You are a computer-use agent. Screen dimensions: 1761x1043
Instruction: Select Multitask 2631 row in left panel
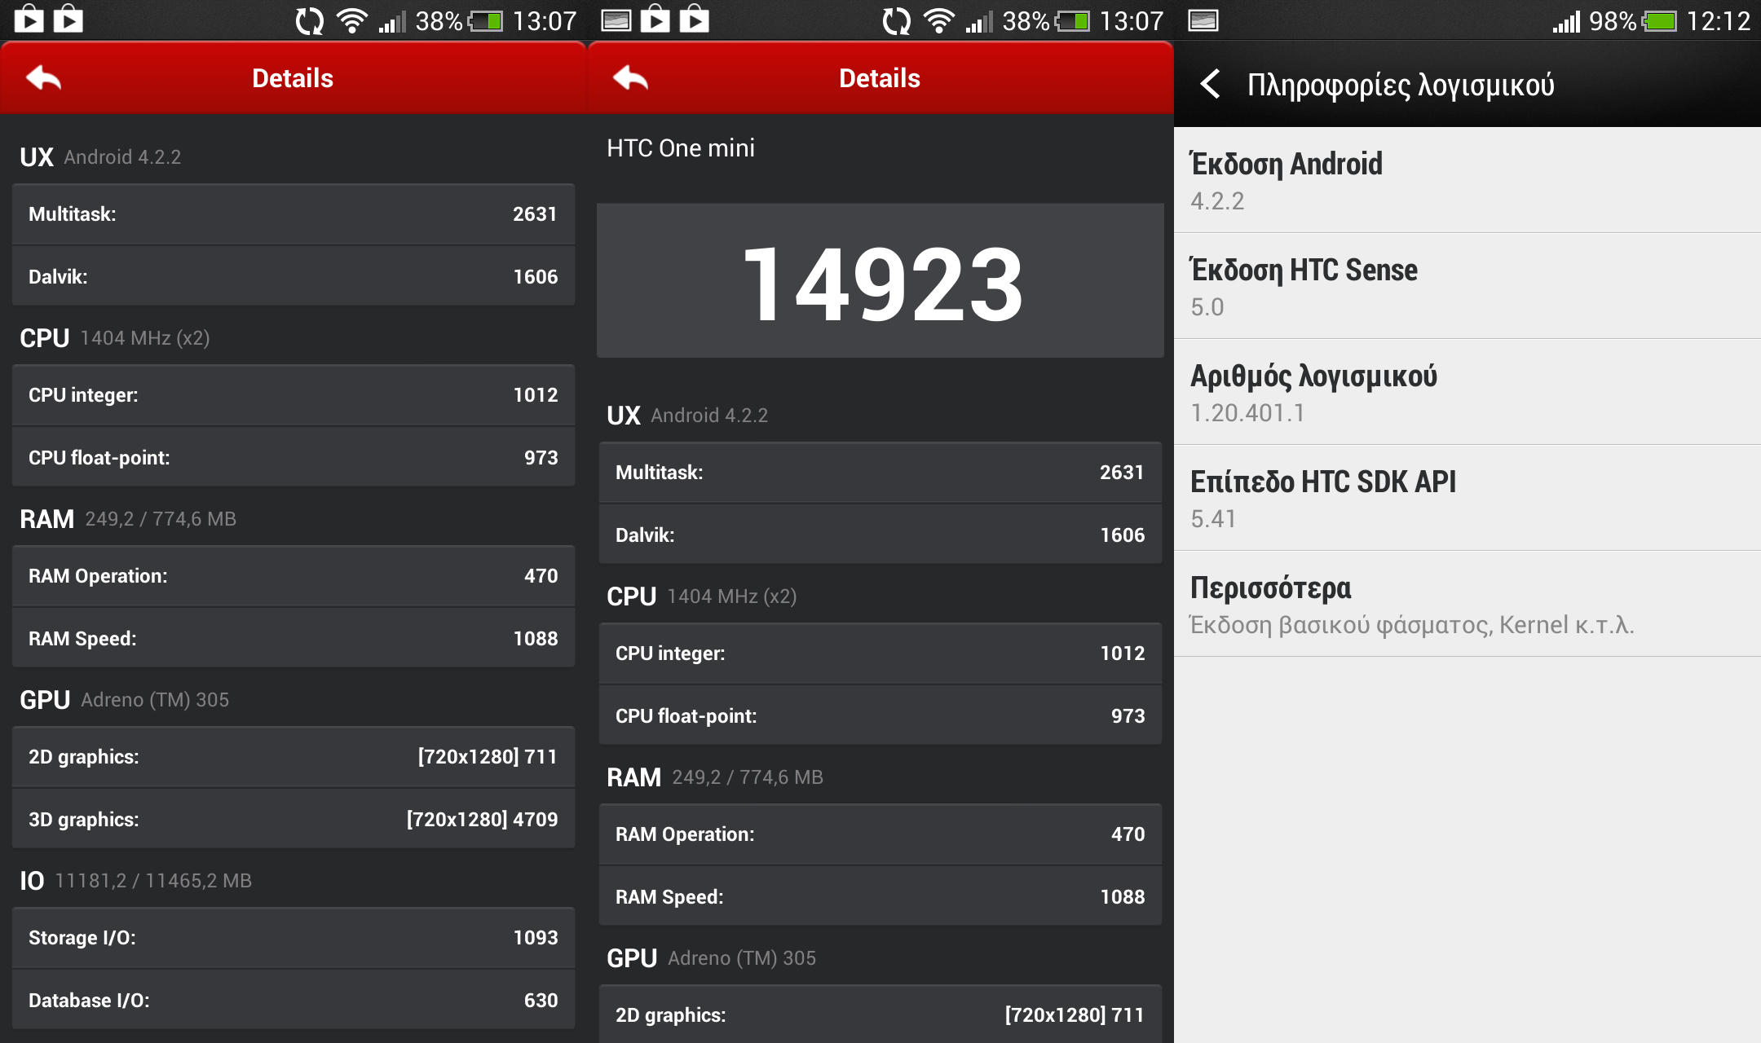(x=293, y=214)
